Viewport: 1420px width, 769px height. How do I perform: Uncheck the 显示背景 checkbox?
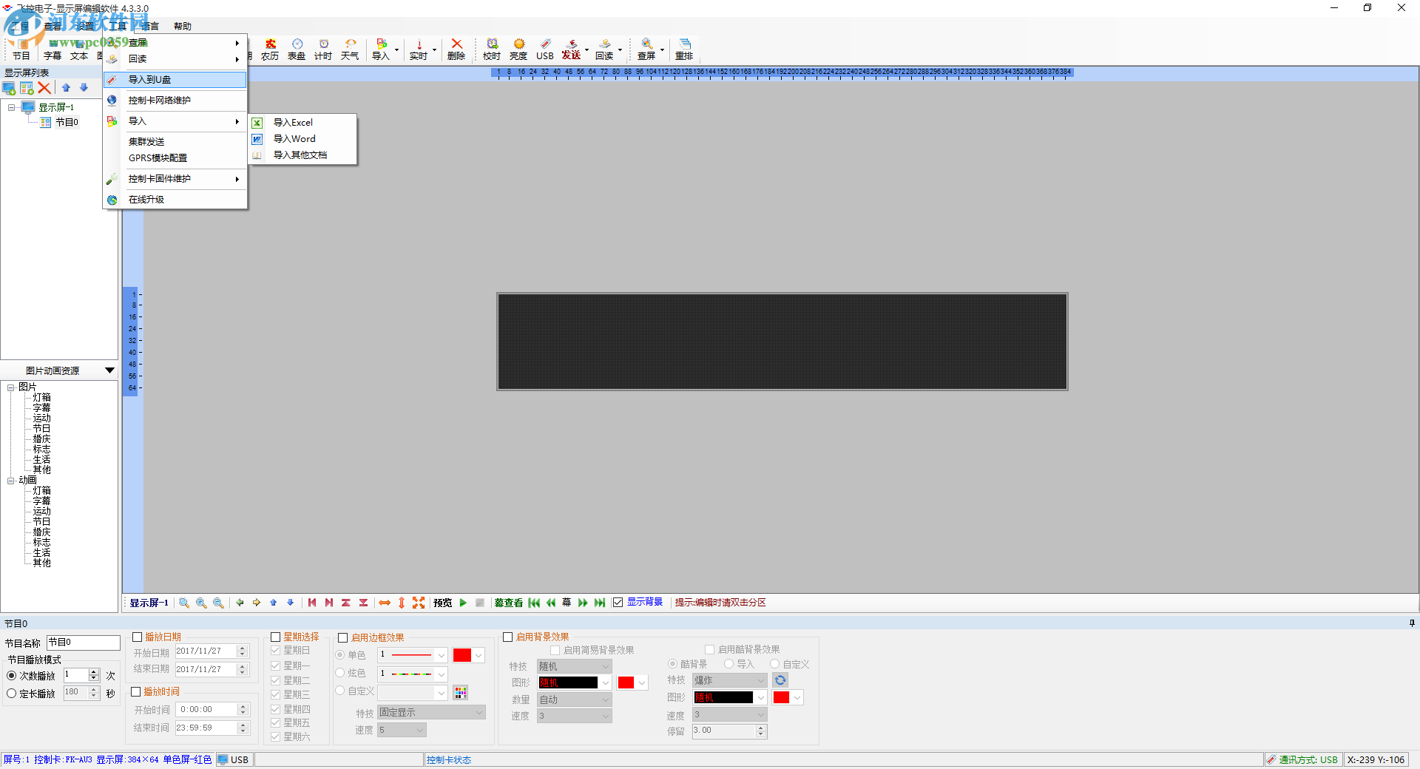point(618,603)
